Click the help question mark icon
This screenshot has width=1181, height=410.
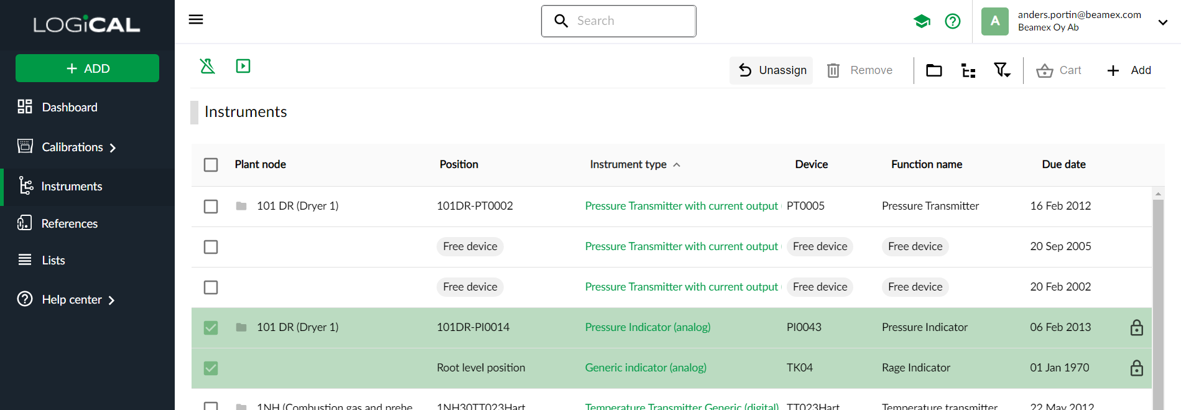[x=952, y=21]
